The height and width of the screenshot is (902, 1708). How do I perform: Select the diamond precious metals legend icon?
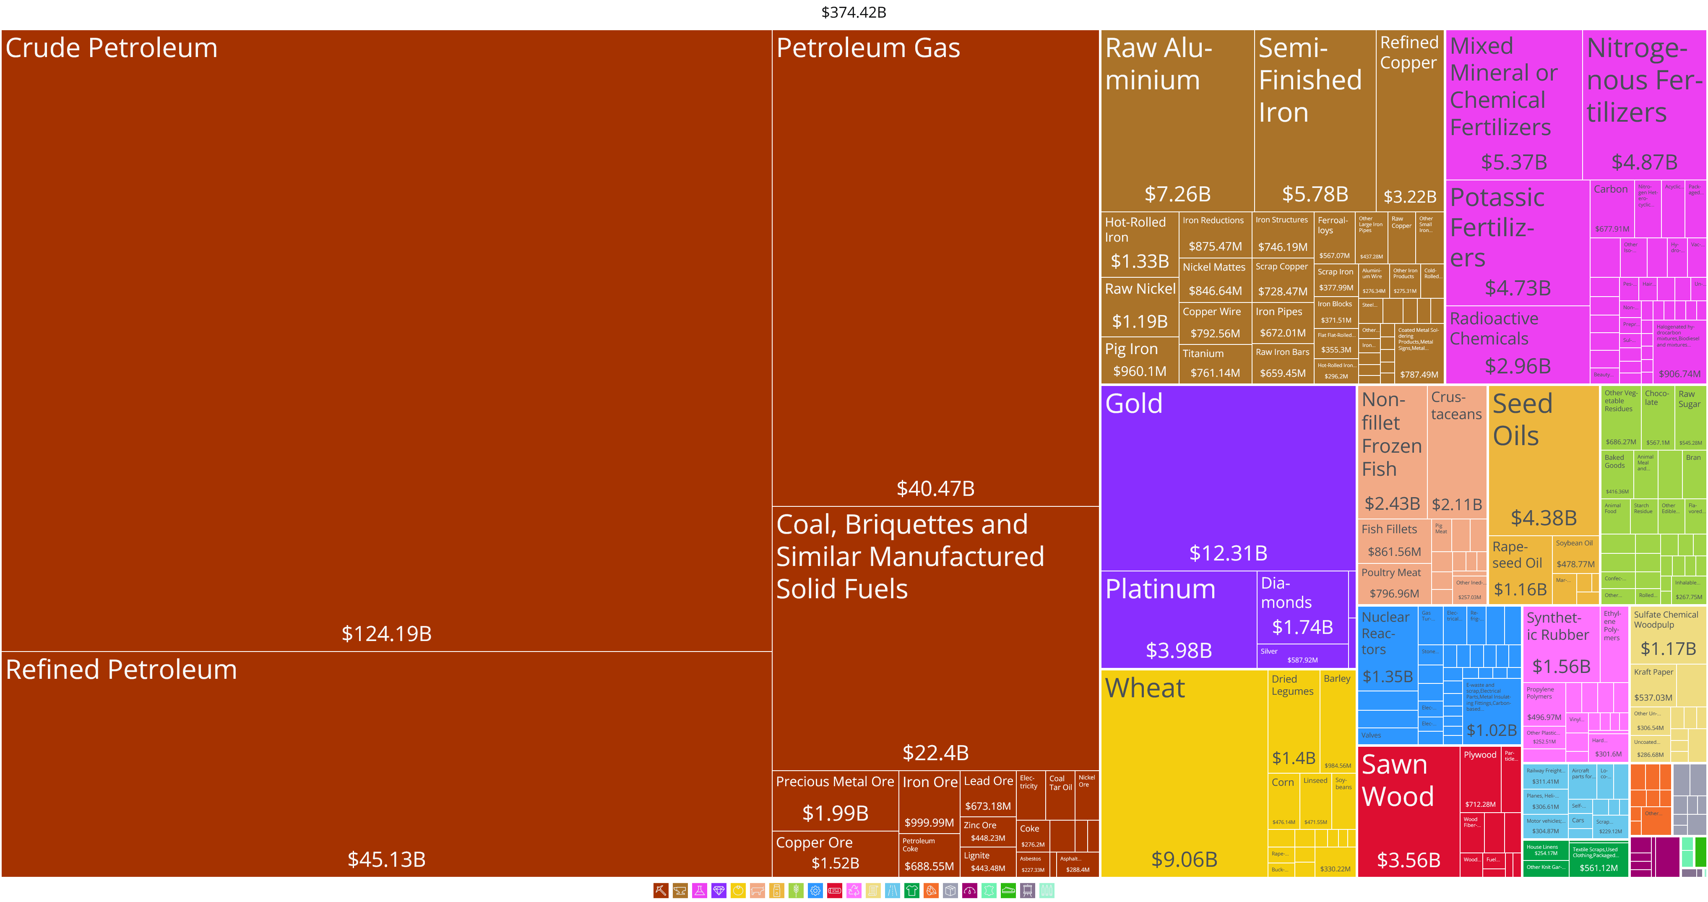[719, 891]
